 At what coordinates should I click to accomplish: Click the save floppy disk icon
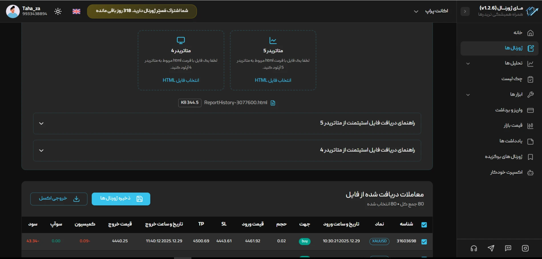tap(139, 199)
